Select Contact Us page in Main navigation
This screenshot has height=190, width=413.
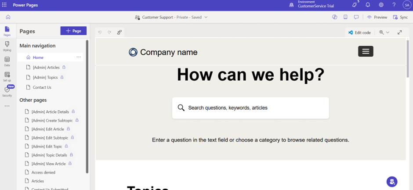(x=42, y=87)
